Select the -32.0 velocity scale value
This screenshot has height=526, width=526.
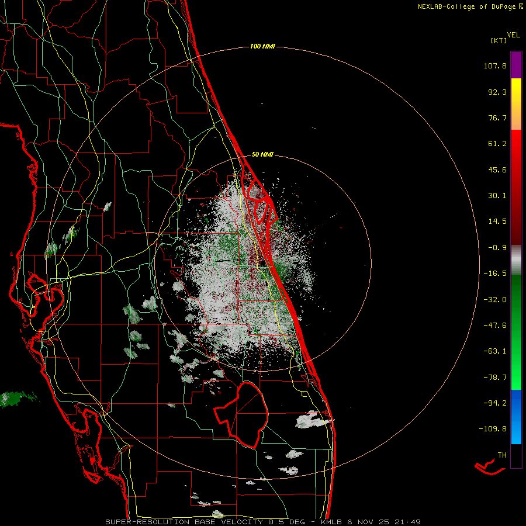(x=495, y=300)
